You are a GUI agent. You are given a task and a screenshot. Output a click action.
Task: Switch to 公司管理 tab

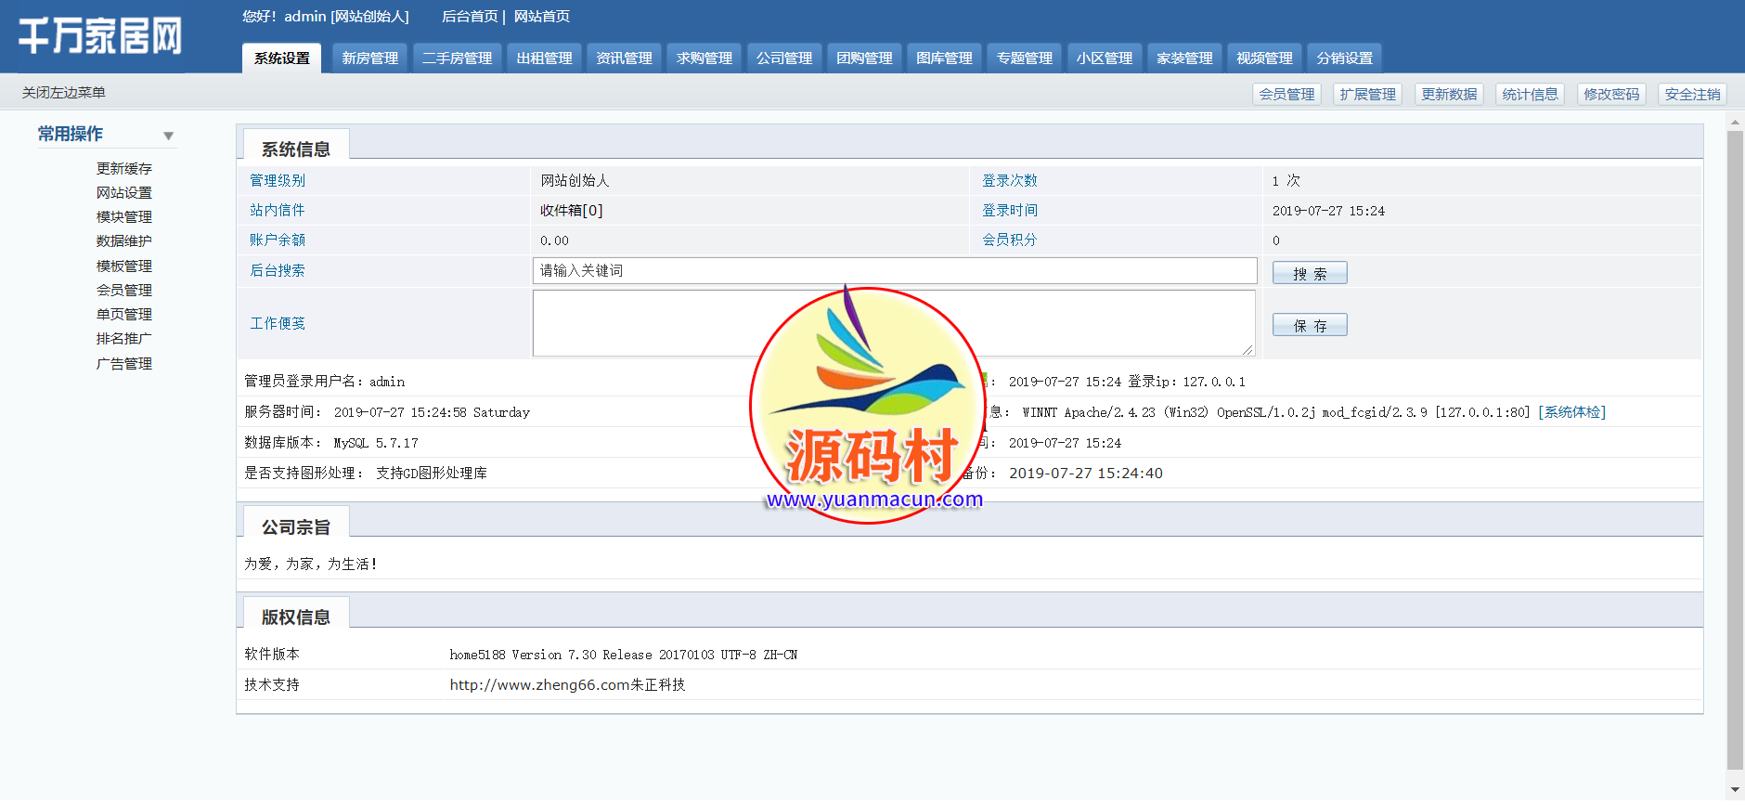[783, 58]
